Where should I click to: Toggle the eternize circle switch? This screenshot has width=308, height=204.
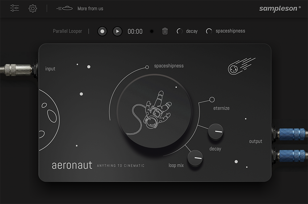click(212, 99)
